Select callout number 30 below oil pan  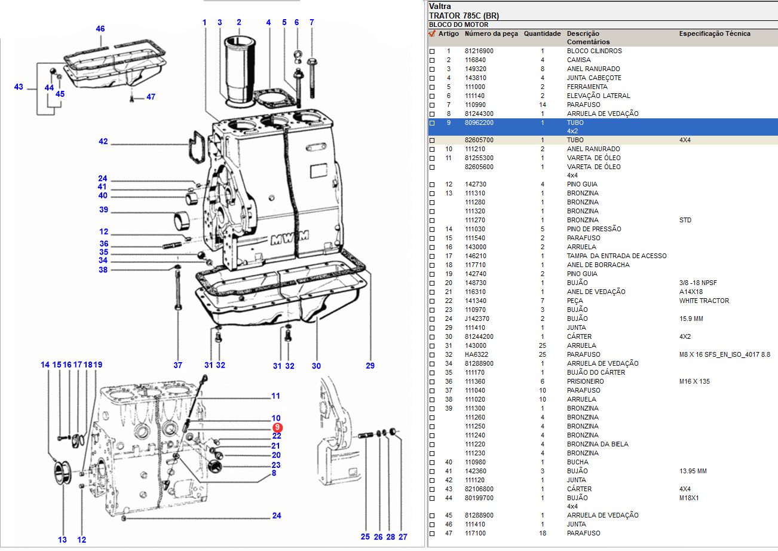316,366
